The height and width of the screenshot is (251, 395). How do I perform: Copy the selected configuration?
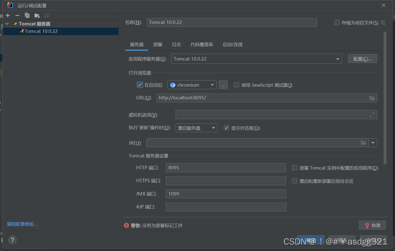coord(27,16)
